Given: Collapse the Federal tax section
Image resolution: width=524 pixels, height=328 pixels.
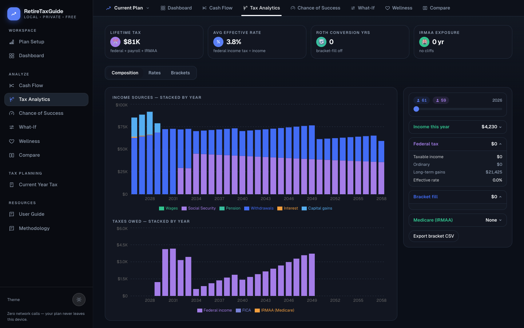Looking at the screenshot, I should (458, 144).
